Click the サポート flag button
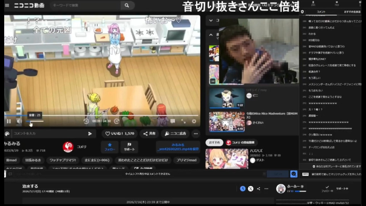This screenshot has width=366, height=206. 129,147
